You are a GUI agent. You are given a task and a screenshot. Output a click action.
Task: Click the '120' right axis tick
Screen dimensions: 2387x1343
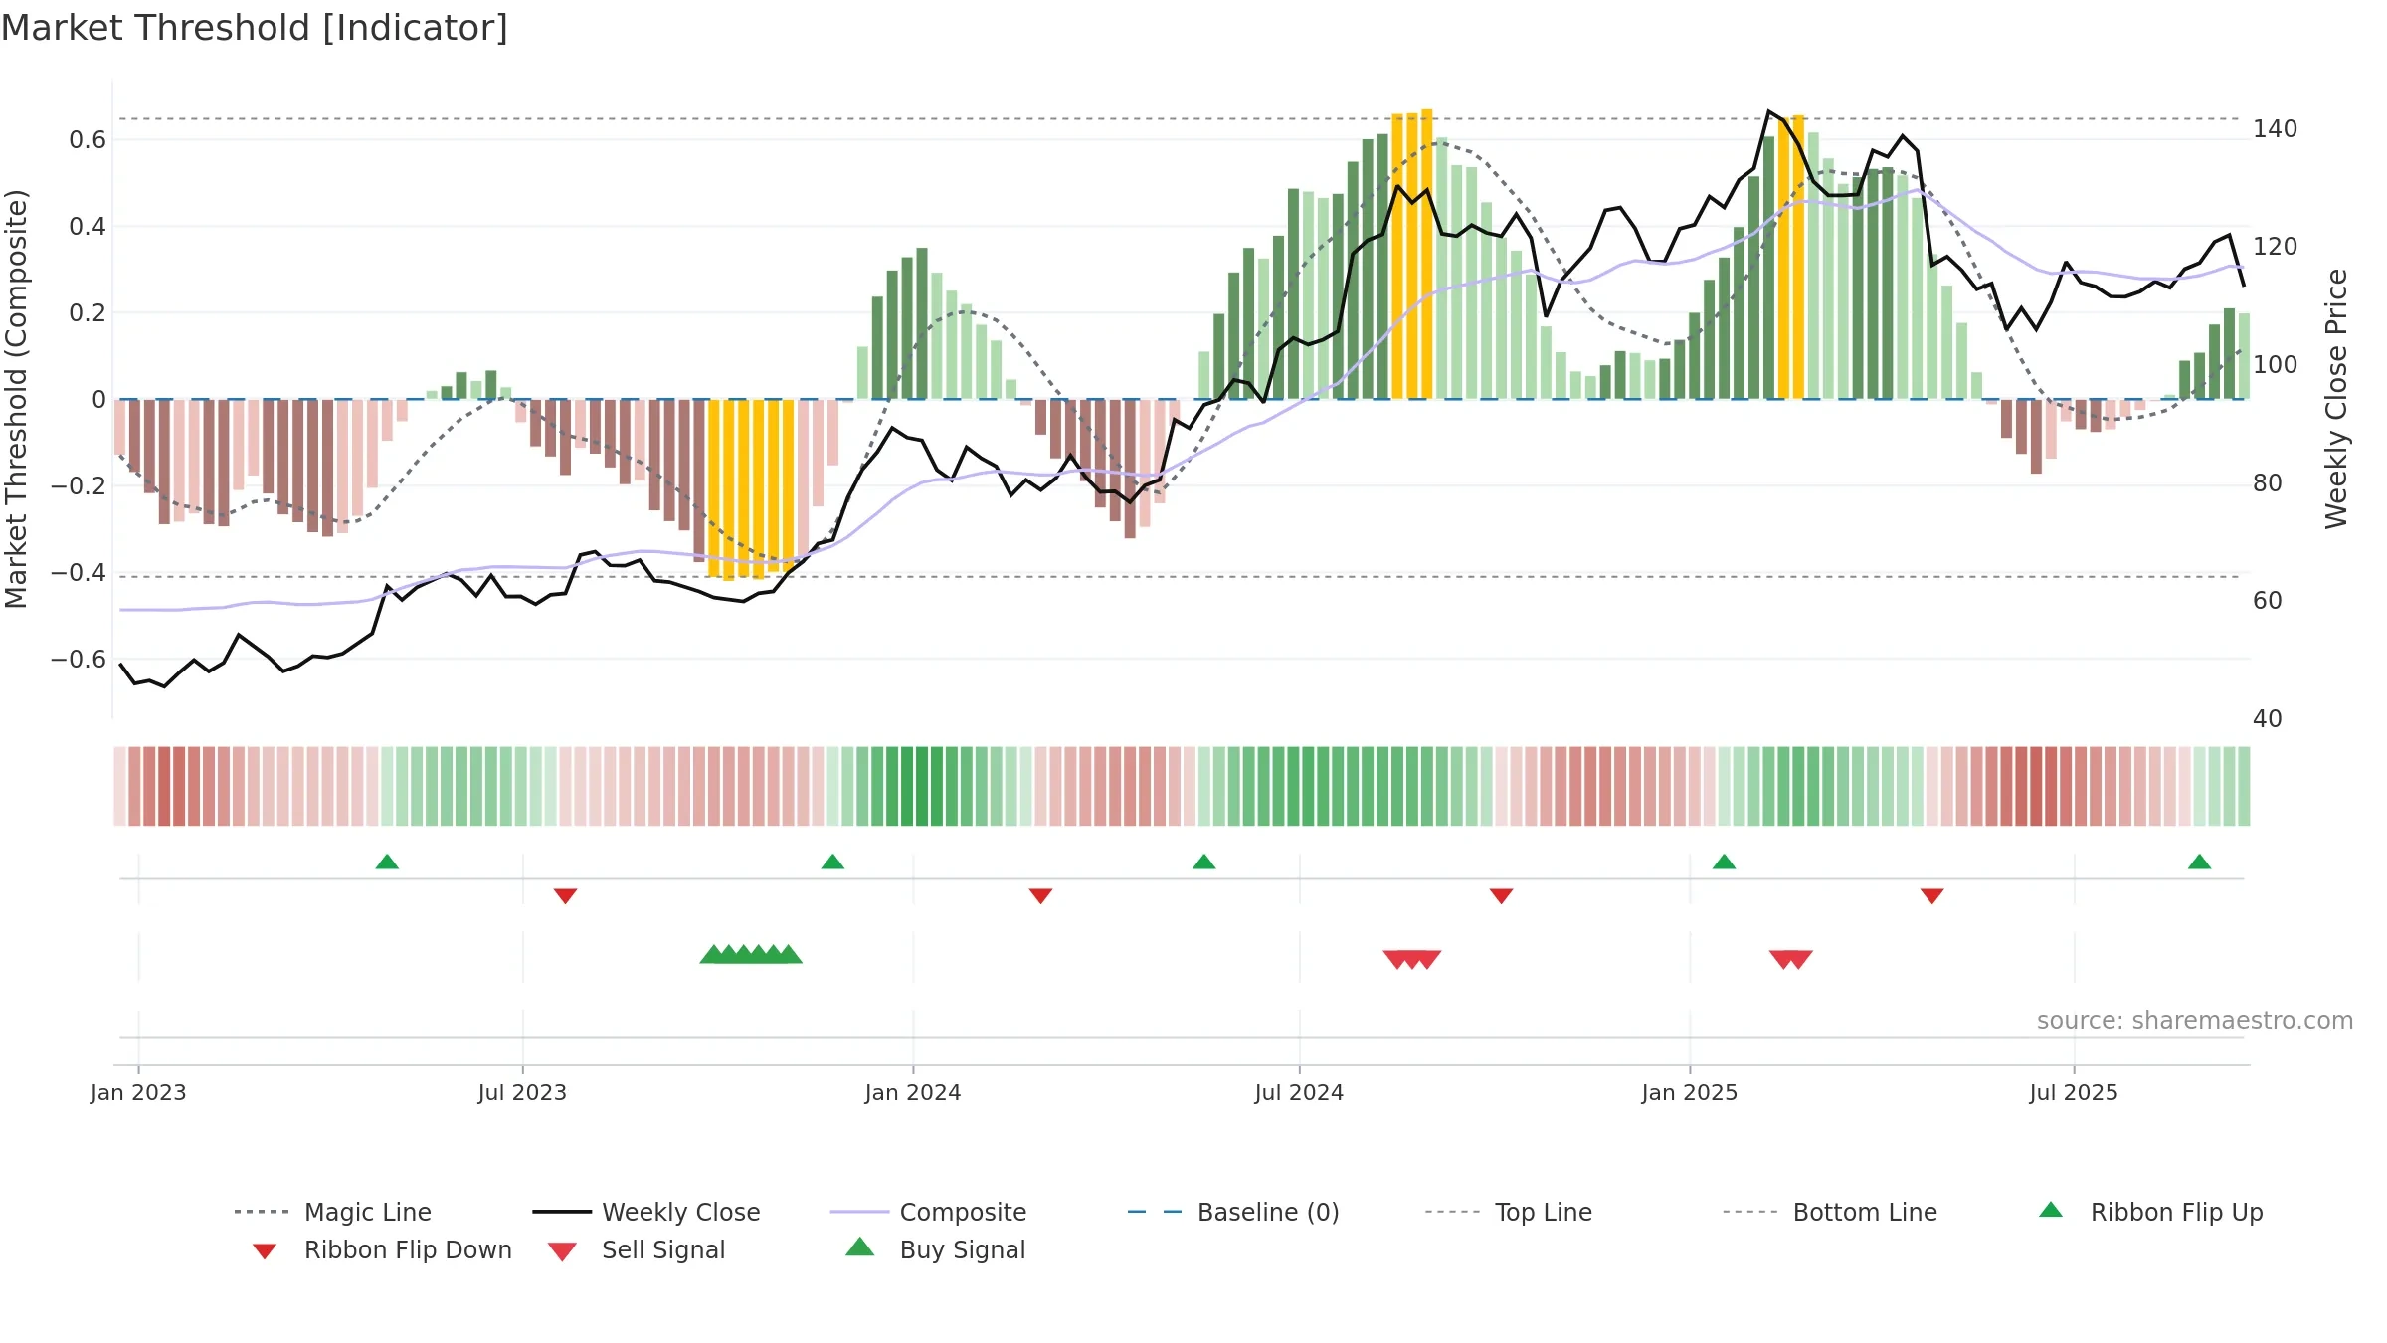click(x=2276, y=247)
